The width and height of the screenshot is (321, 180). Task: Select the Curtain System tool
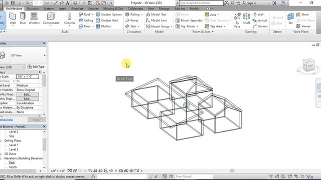point(109,14)
